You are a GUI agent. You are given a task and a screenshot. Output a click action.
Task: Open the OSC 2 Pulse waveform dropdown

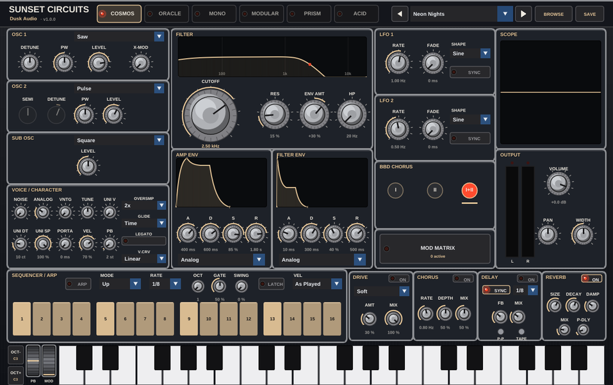(119, 89)
